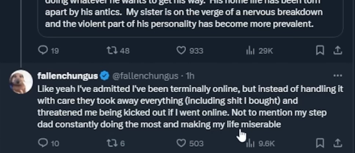Open the fallenchungus display name link
The width and height of the screenshot is (355, 153).
[x=67, y=76]
